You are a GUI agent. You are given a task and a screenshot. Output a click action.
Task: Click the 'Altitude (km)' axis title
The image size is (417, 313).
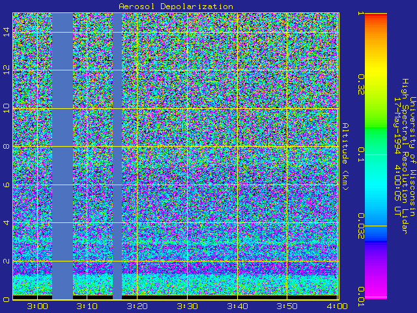coord(345,156)
